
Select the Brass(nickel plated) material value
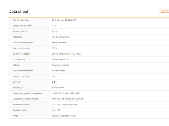(x=60, y=65)
